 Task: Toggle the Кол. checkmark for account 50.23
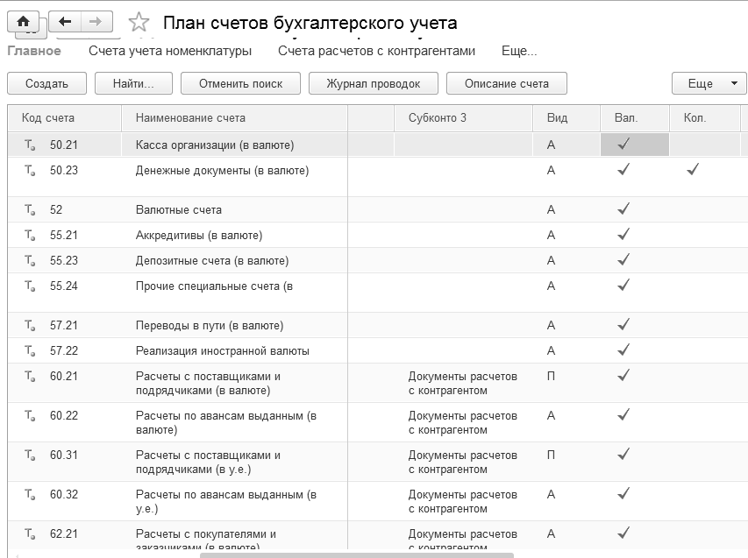tap(693, 170)
